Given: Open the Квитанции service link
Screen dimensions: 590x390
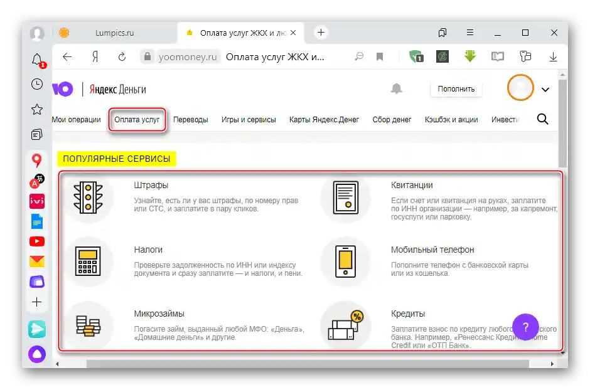Looking at the screenshot, I should click(412, 185).
